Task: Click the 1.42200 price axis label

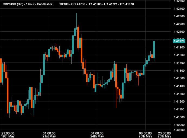Action: tap(179, 24)
